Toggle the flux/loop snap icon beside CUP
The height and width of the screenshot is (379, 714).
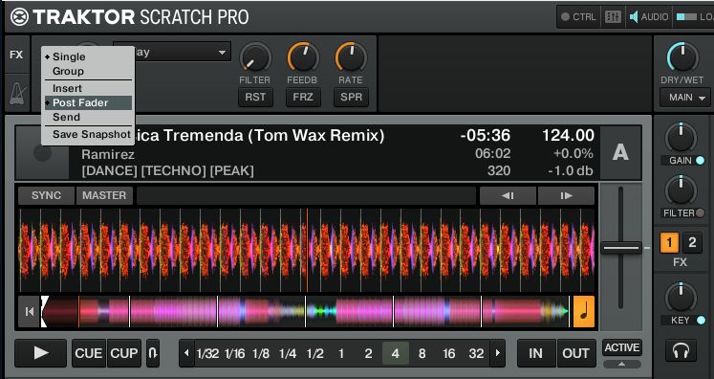[153, 353]
